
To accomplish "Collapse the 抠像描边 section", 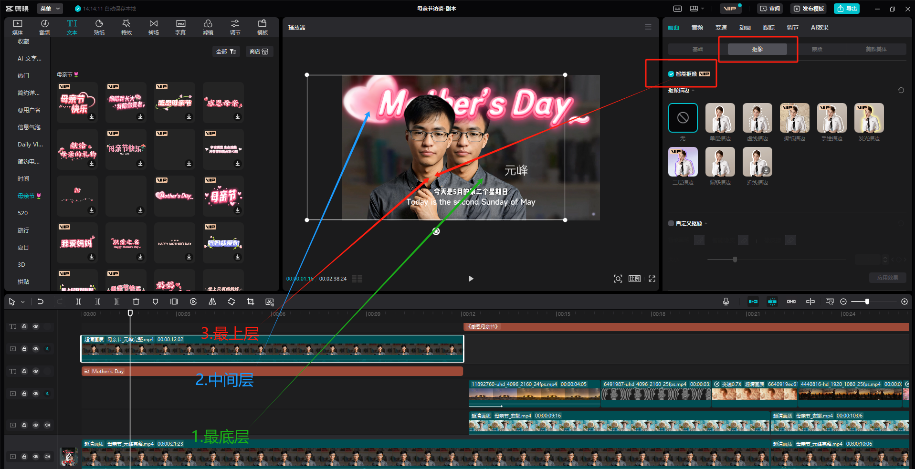I will [693, 90].
